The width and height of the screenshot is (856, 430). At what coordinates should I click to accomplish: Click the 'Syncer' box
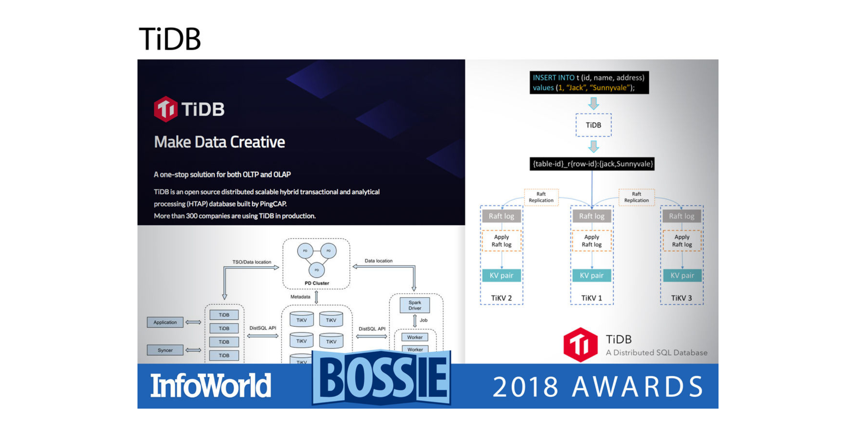click(x=165, y=350)
